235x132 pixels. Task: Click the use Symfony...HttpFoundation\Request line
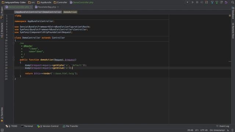coord(43,32)
